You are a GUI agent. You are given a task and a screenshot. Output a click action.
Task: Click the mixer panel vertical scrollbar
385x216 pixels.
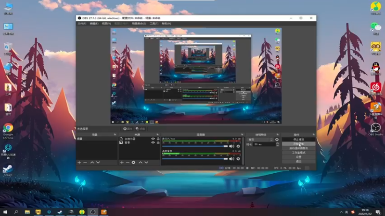point(243,151)
